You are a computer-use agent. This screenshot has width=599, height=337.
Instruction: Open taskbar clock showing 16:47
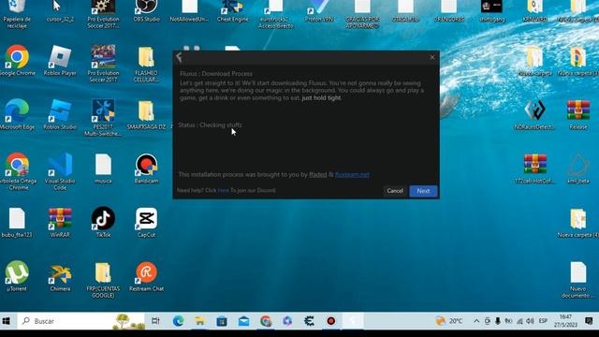pyautogui.click(x=565, y=321)
